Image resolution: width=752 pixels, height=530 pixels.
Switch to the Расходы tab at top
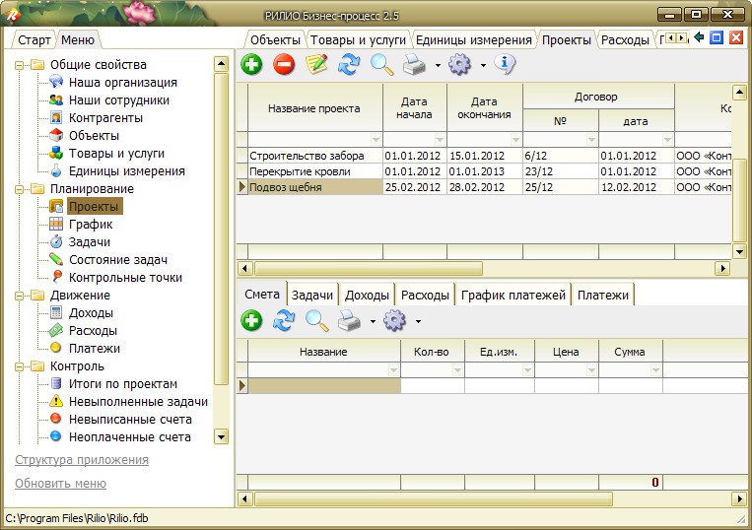625,39
